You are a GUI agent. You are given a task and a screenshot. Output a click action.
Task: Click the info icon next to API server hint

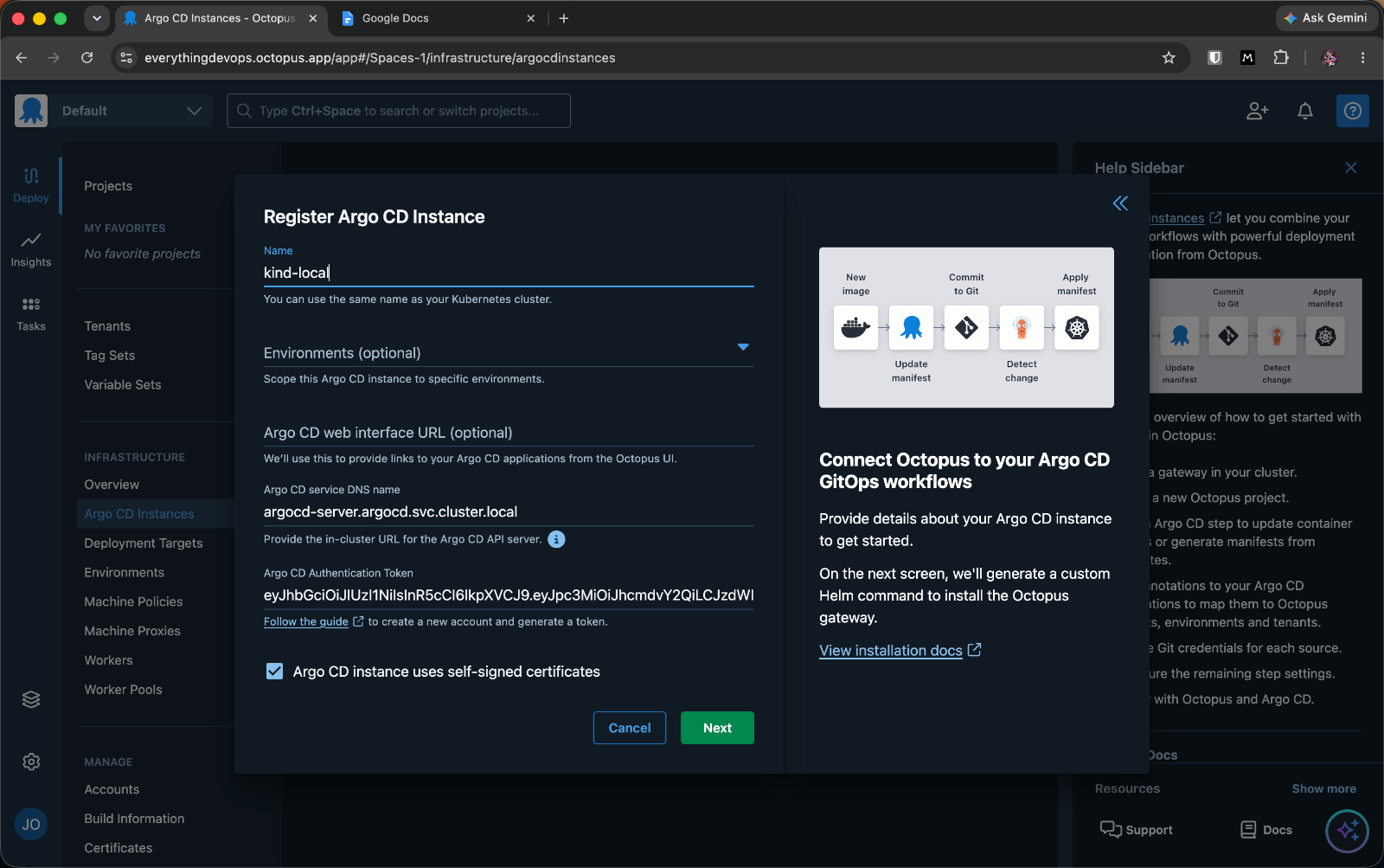click(557, 539)
